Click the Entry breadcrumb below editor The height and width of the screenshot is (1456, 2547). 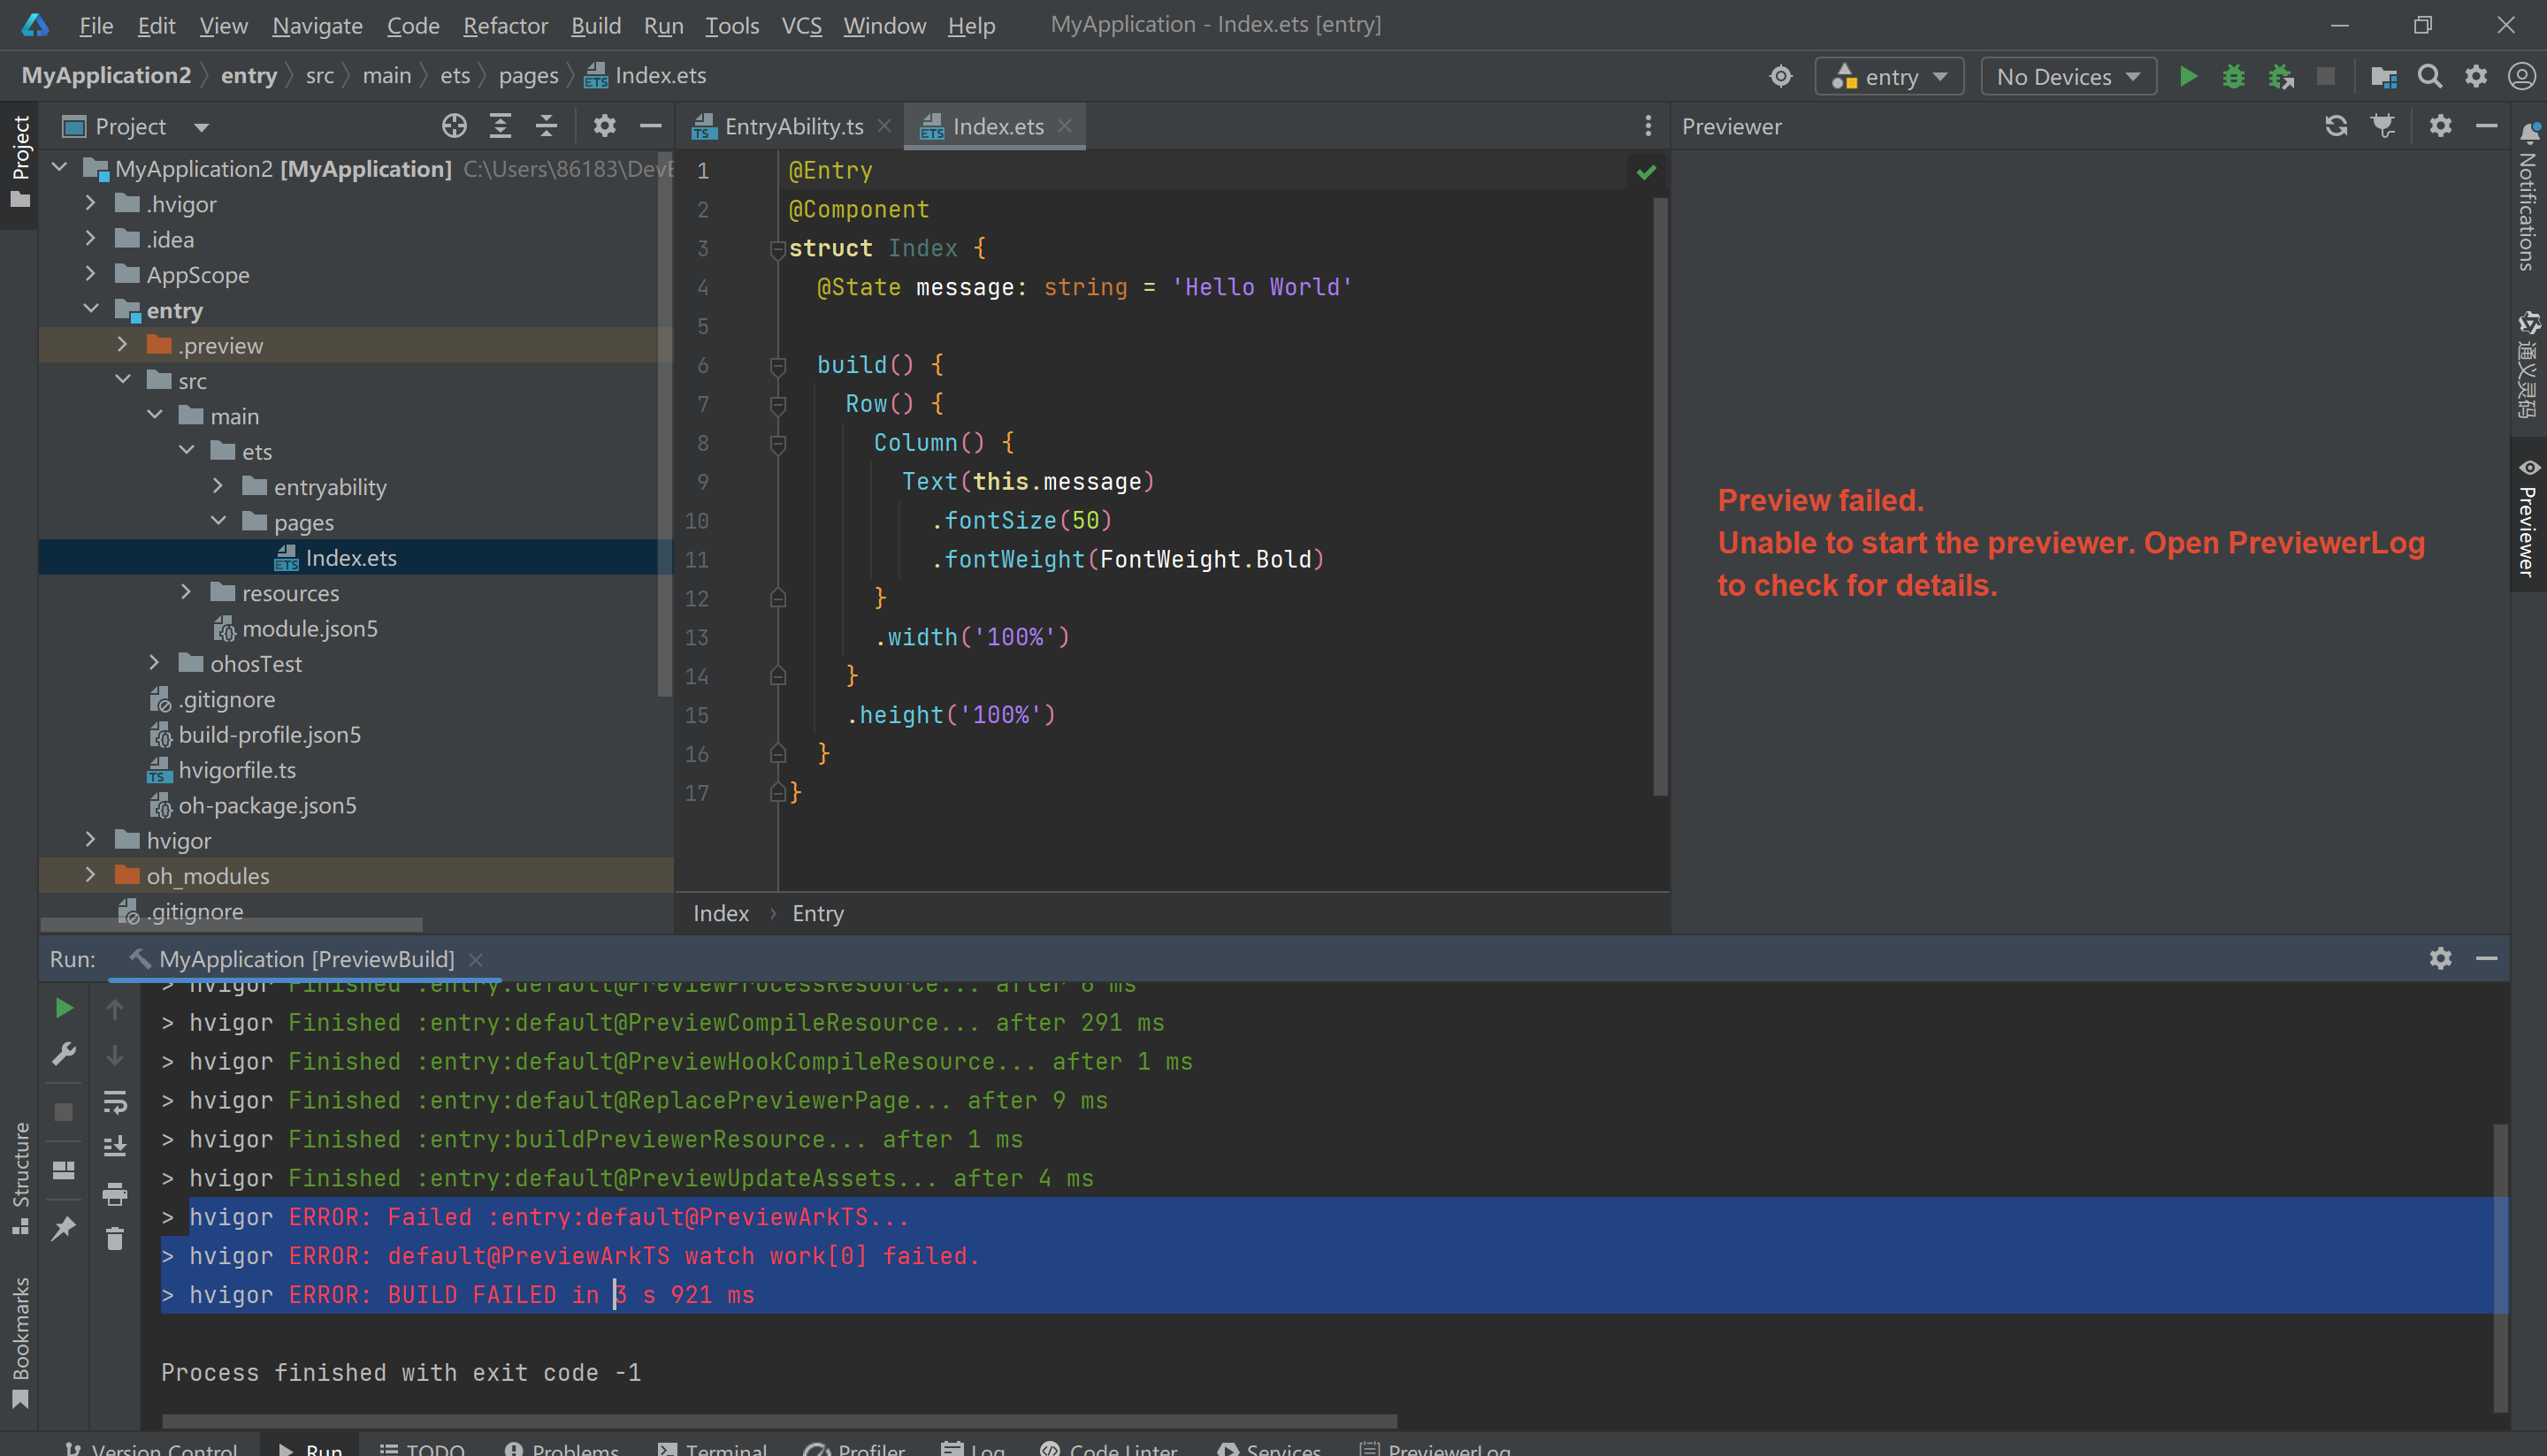pyautogui.click(x=817, y=913)
